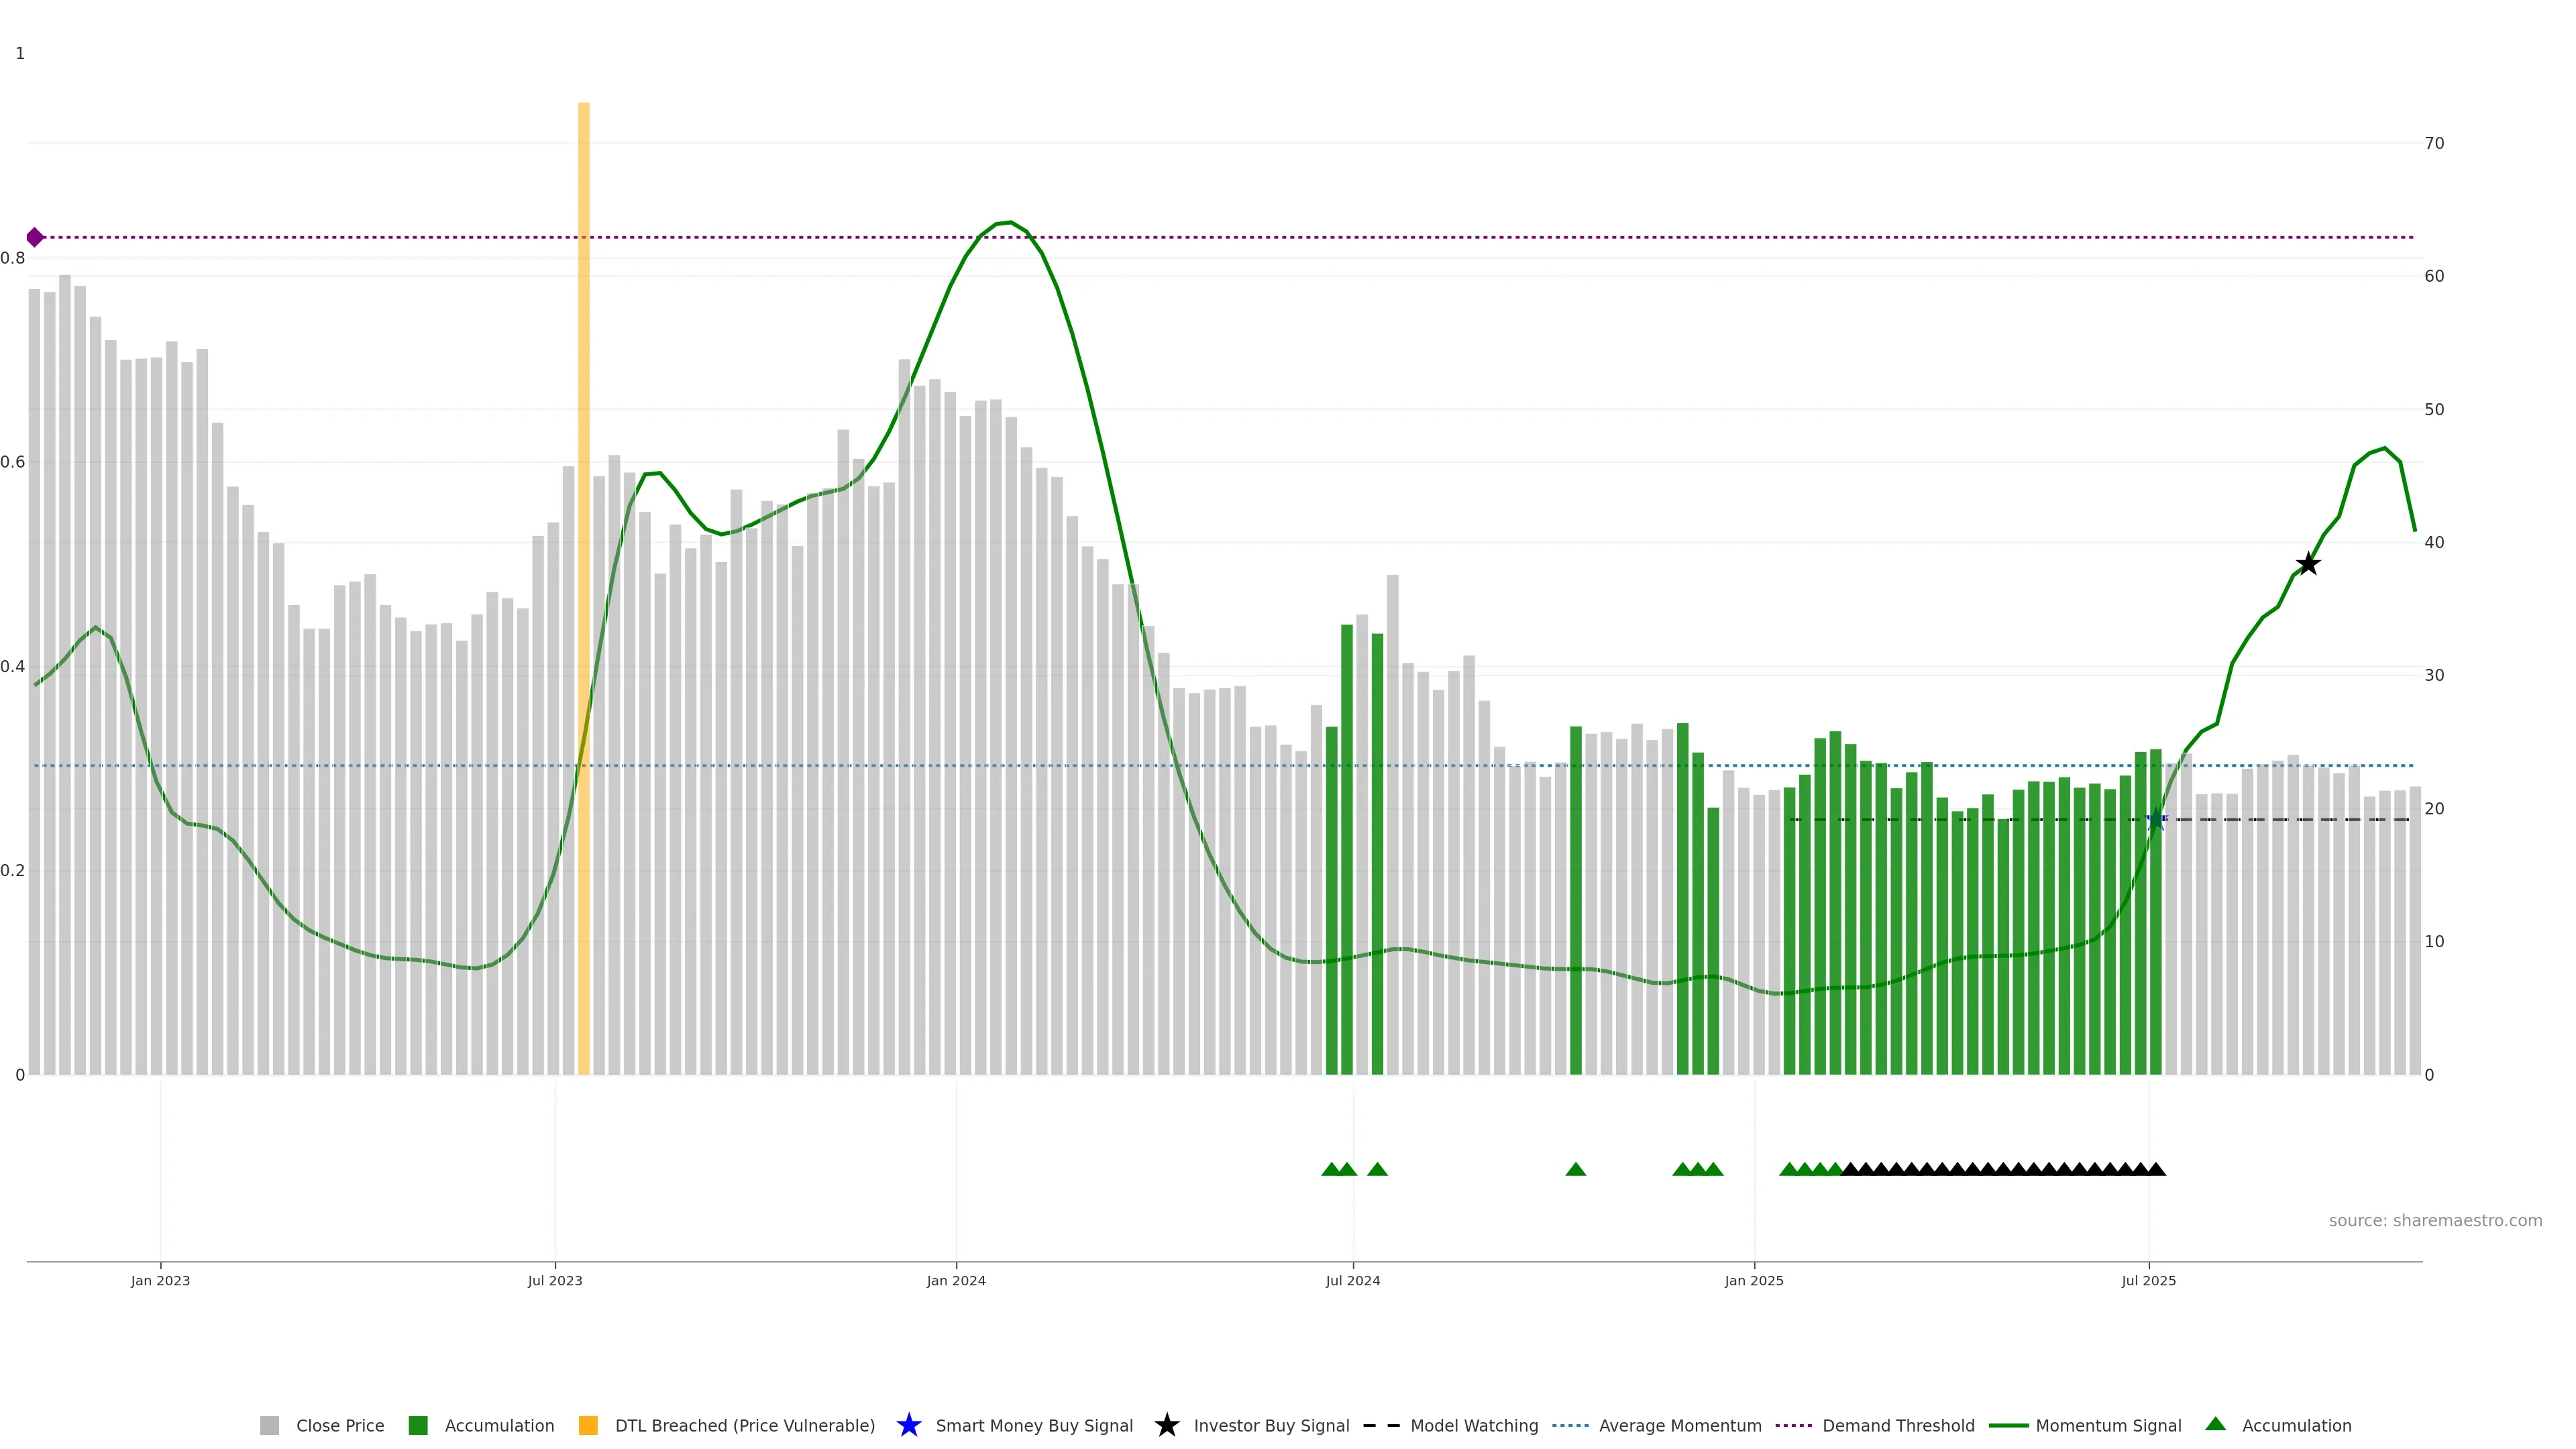This screenshot has width=2576, height=1449.
Task: Click the blue star icon in legend
Action: [908, 1425]
